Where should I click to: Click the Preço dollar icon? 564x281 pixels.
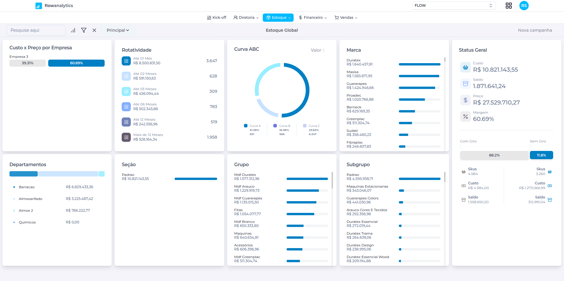coord(466,100)
